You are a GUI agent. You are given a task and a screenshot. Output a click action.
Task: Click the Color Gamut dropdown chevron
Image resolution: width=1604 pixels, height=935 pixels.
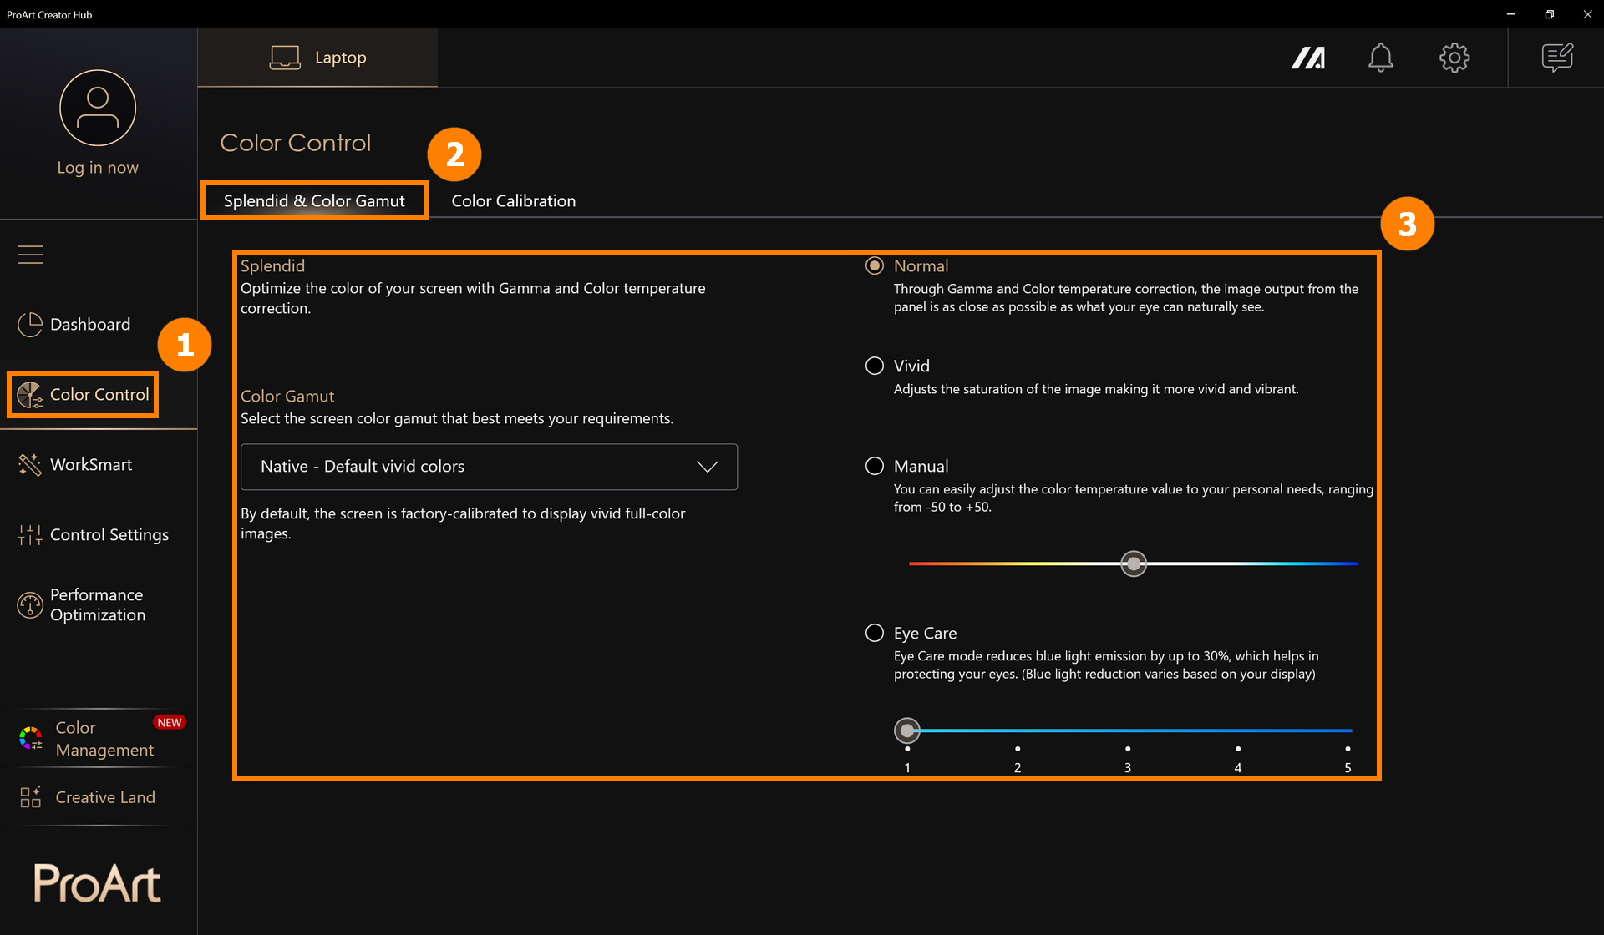click(x=708, y=467)
